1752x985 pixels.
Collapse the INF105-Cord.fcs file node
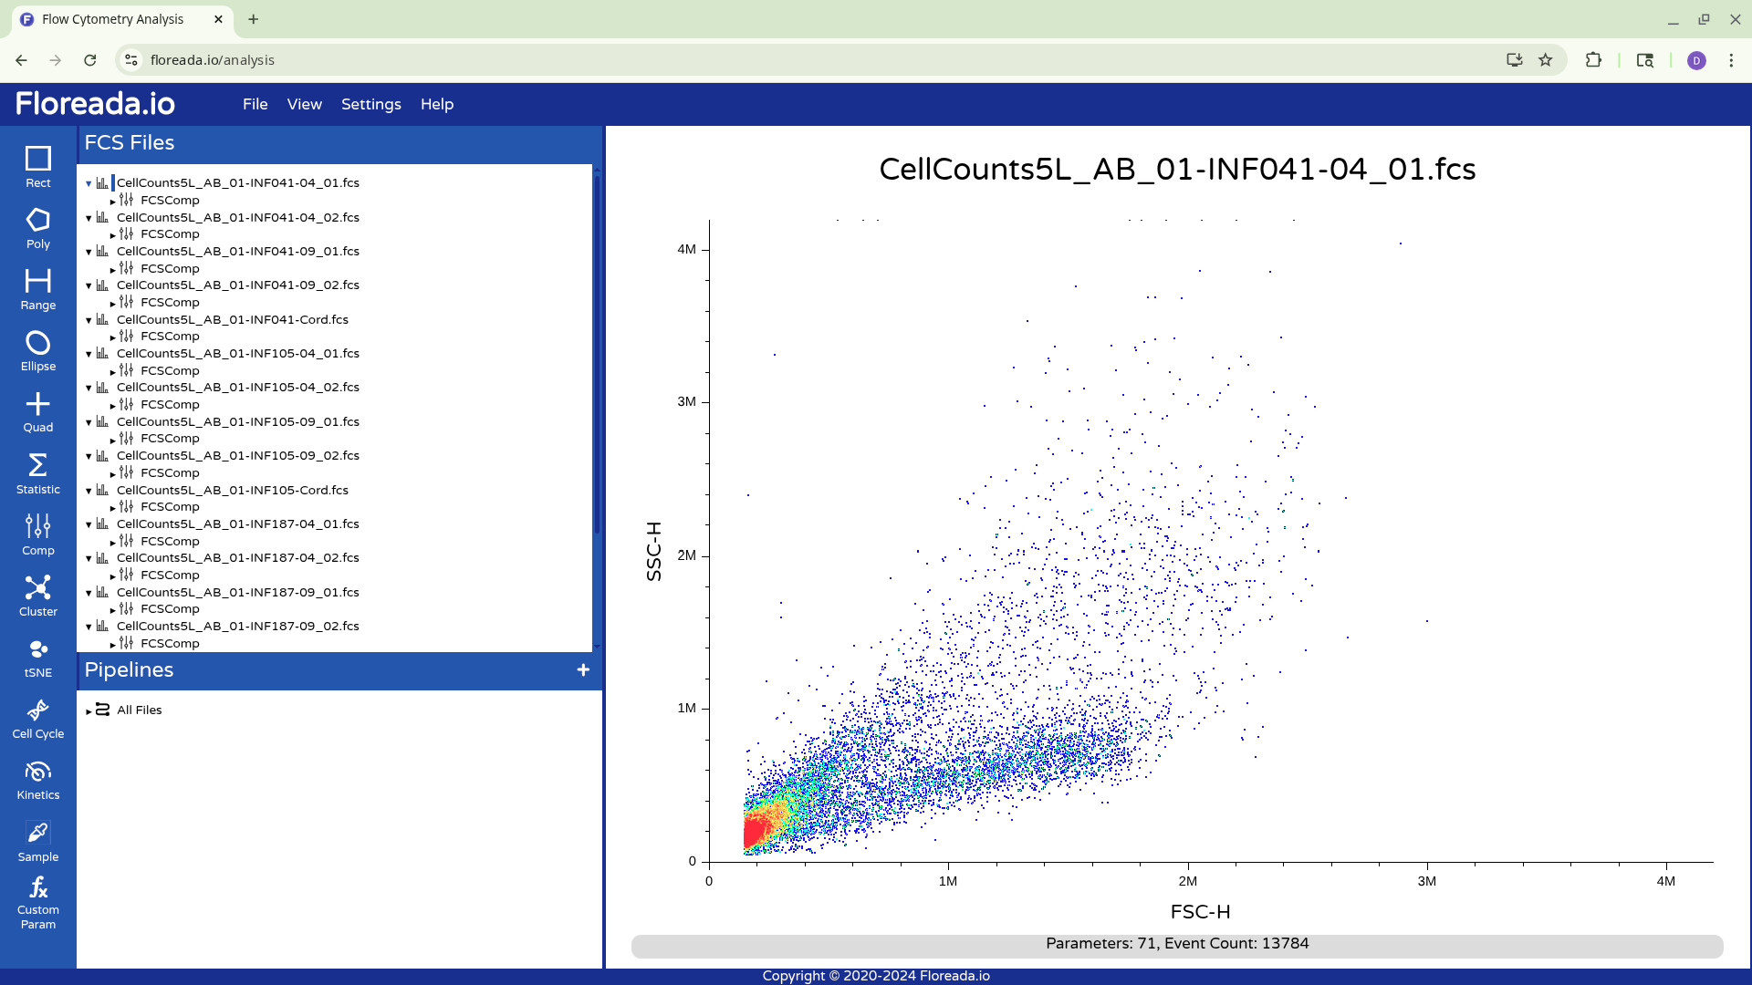tap(89, 491)
